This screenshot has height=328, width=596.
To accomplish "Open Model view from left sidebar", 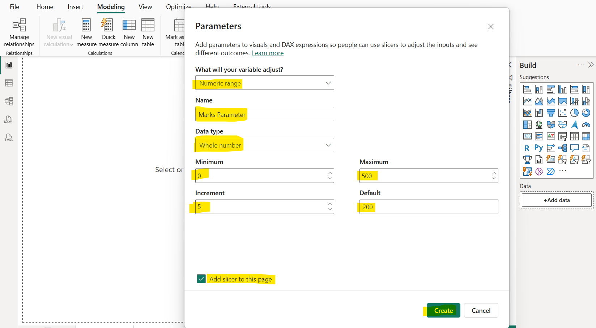I will coord(9,101).
